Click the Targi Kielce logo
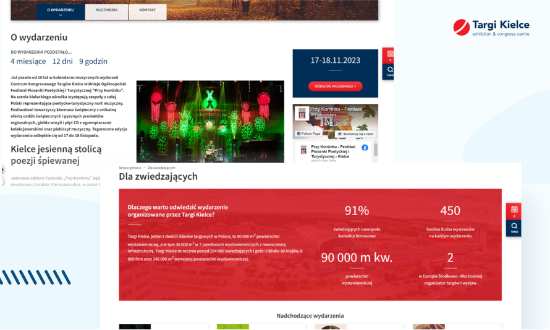The width and height of the screenshot is (550, 330). tap(491, 28)
